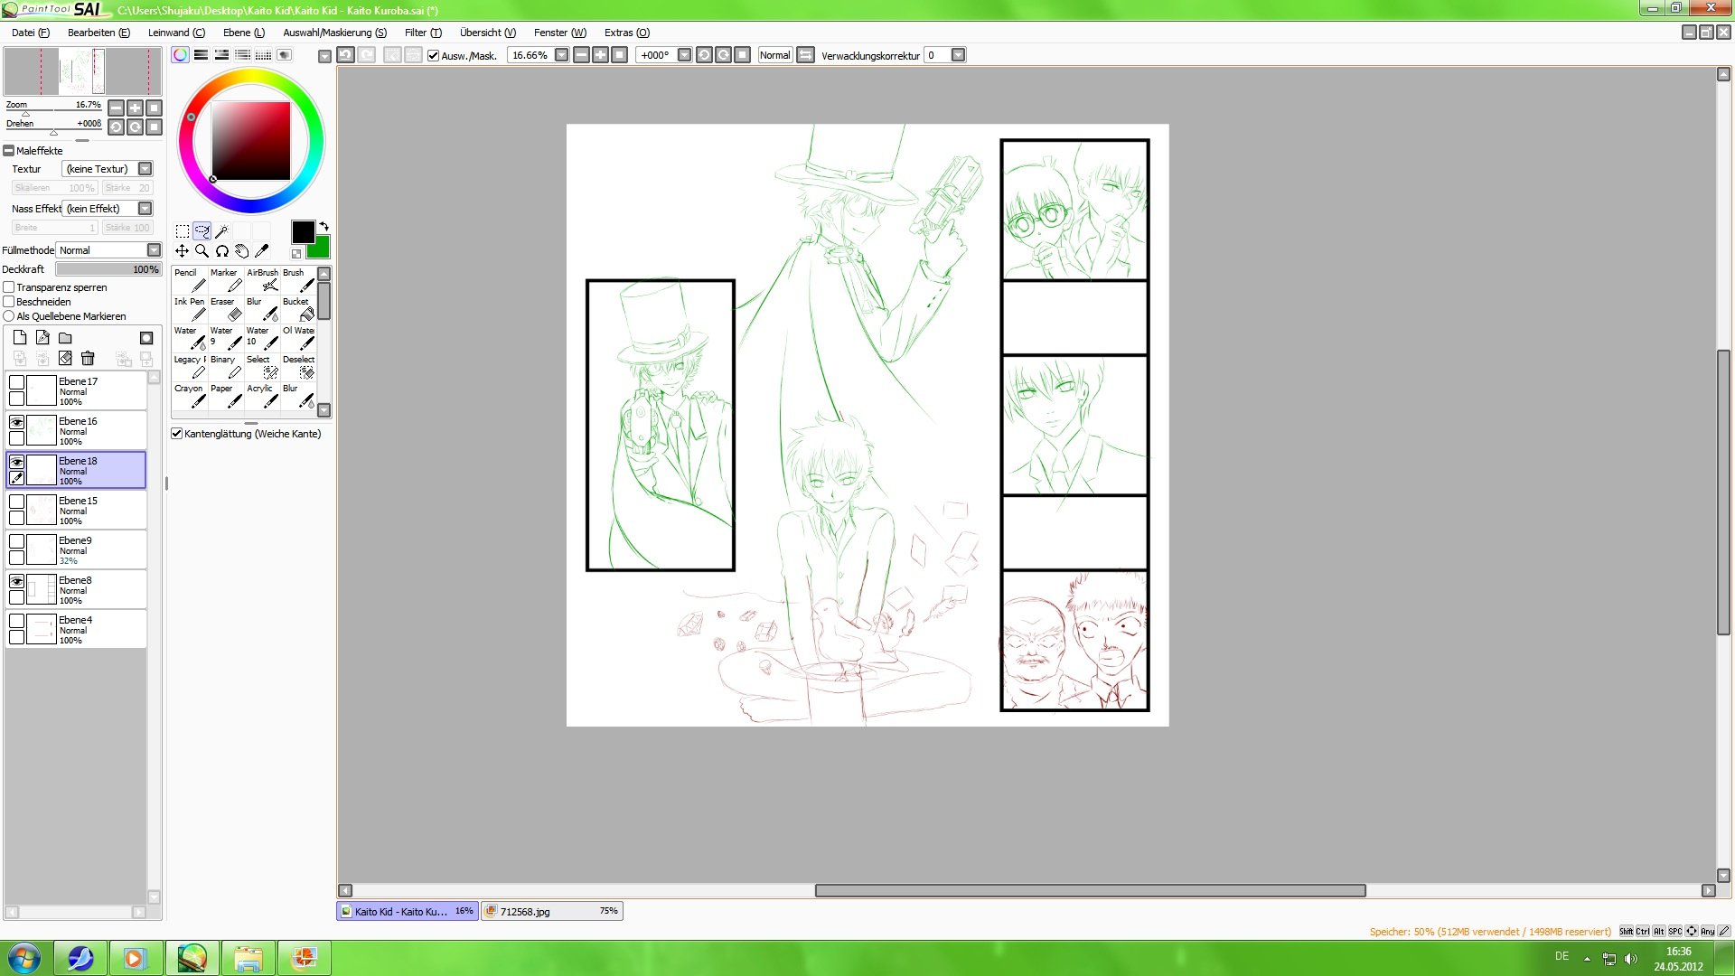Viewport: 1735px width, 976px height.
Task: Adjust the Deckkraft opacity slider
Action: (108, 269)
